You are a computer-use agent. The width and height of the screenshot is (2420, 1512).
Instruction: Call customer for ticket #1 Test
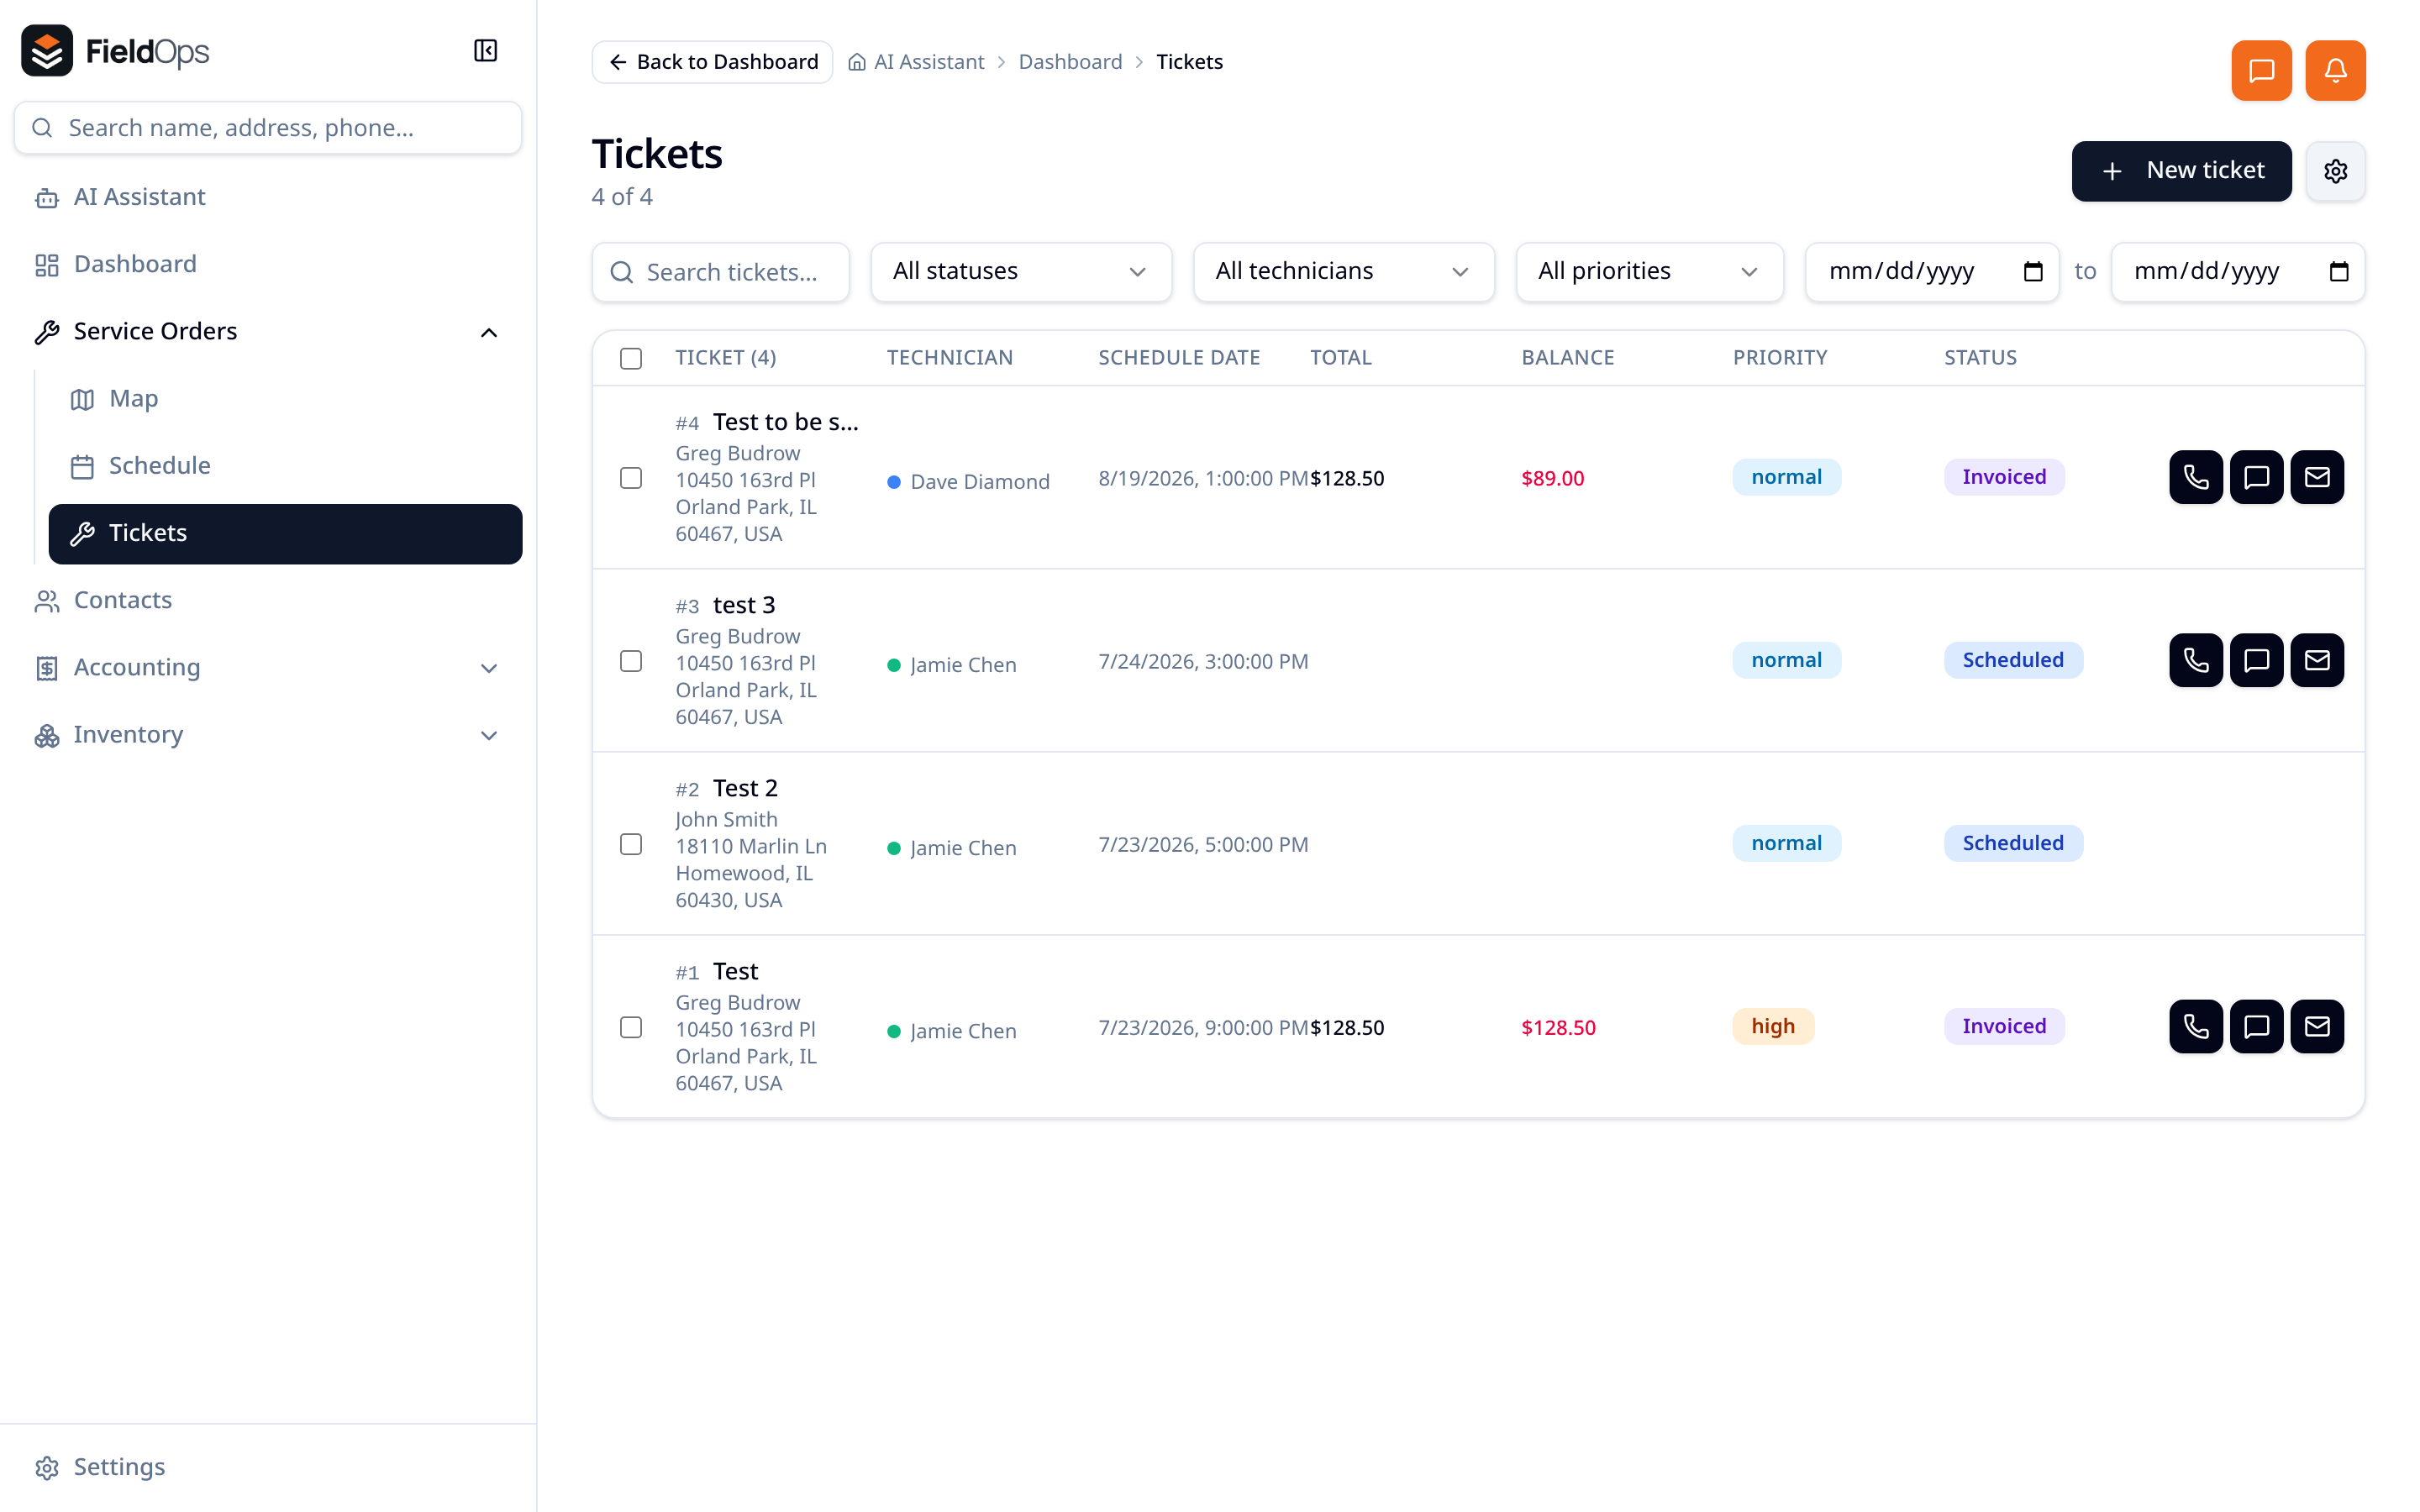pos(2195,1026)
